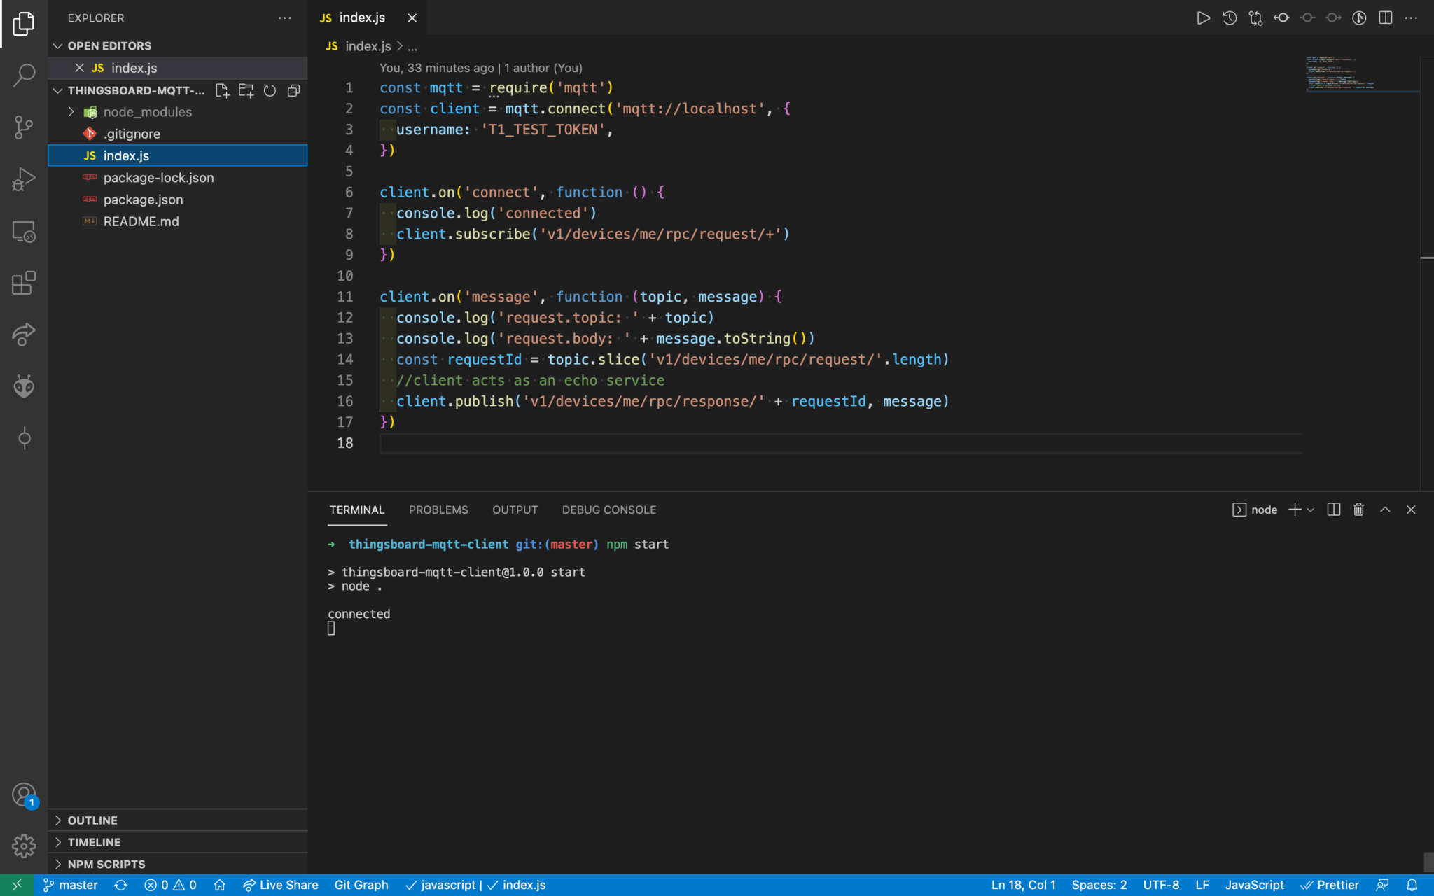Select the Terminal tab
This screenshot has height=896, width=1434.
(357, 510)
